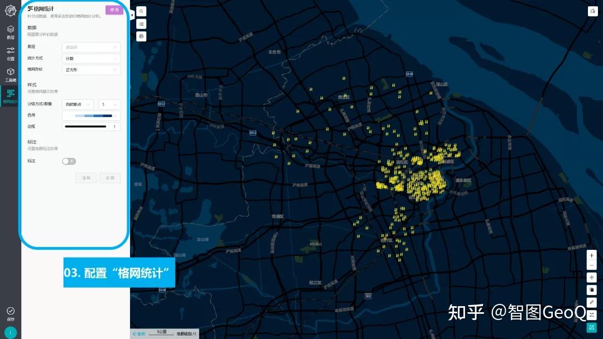The image size is (603, 339).
Task: Click the 青浦区 district label on map
Action: pyautogui.click(x=277, y=216)
